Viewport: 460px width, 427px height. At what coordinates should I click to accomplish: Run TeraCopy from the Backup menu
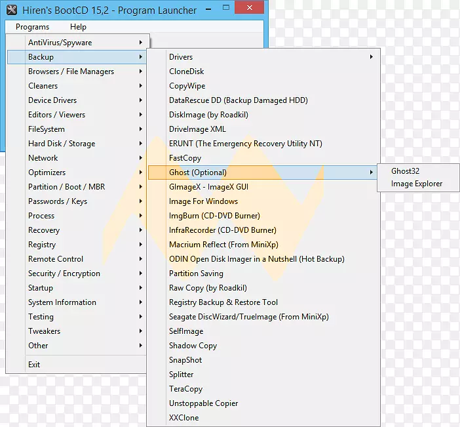click(x=185, y=389)
